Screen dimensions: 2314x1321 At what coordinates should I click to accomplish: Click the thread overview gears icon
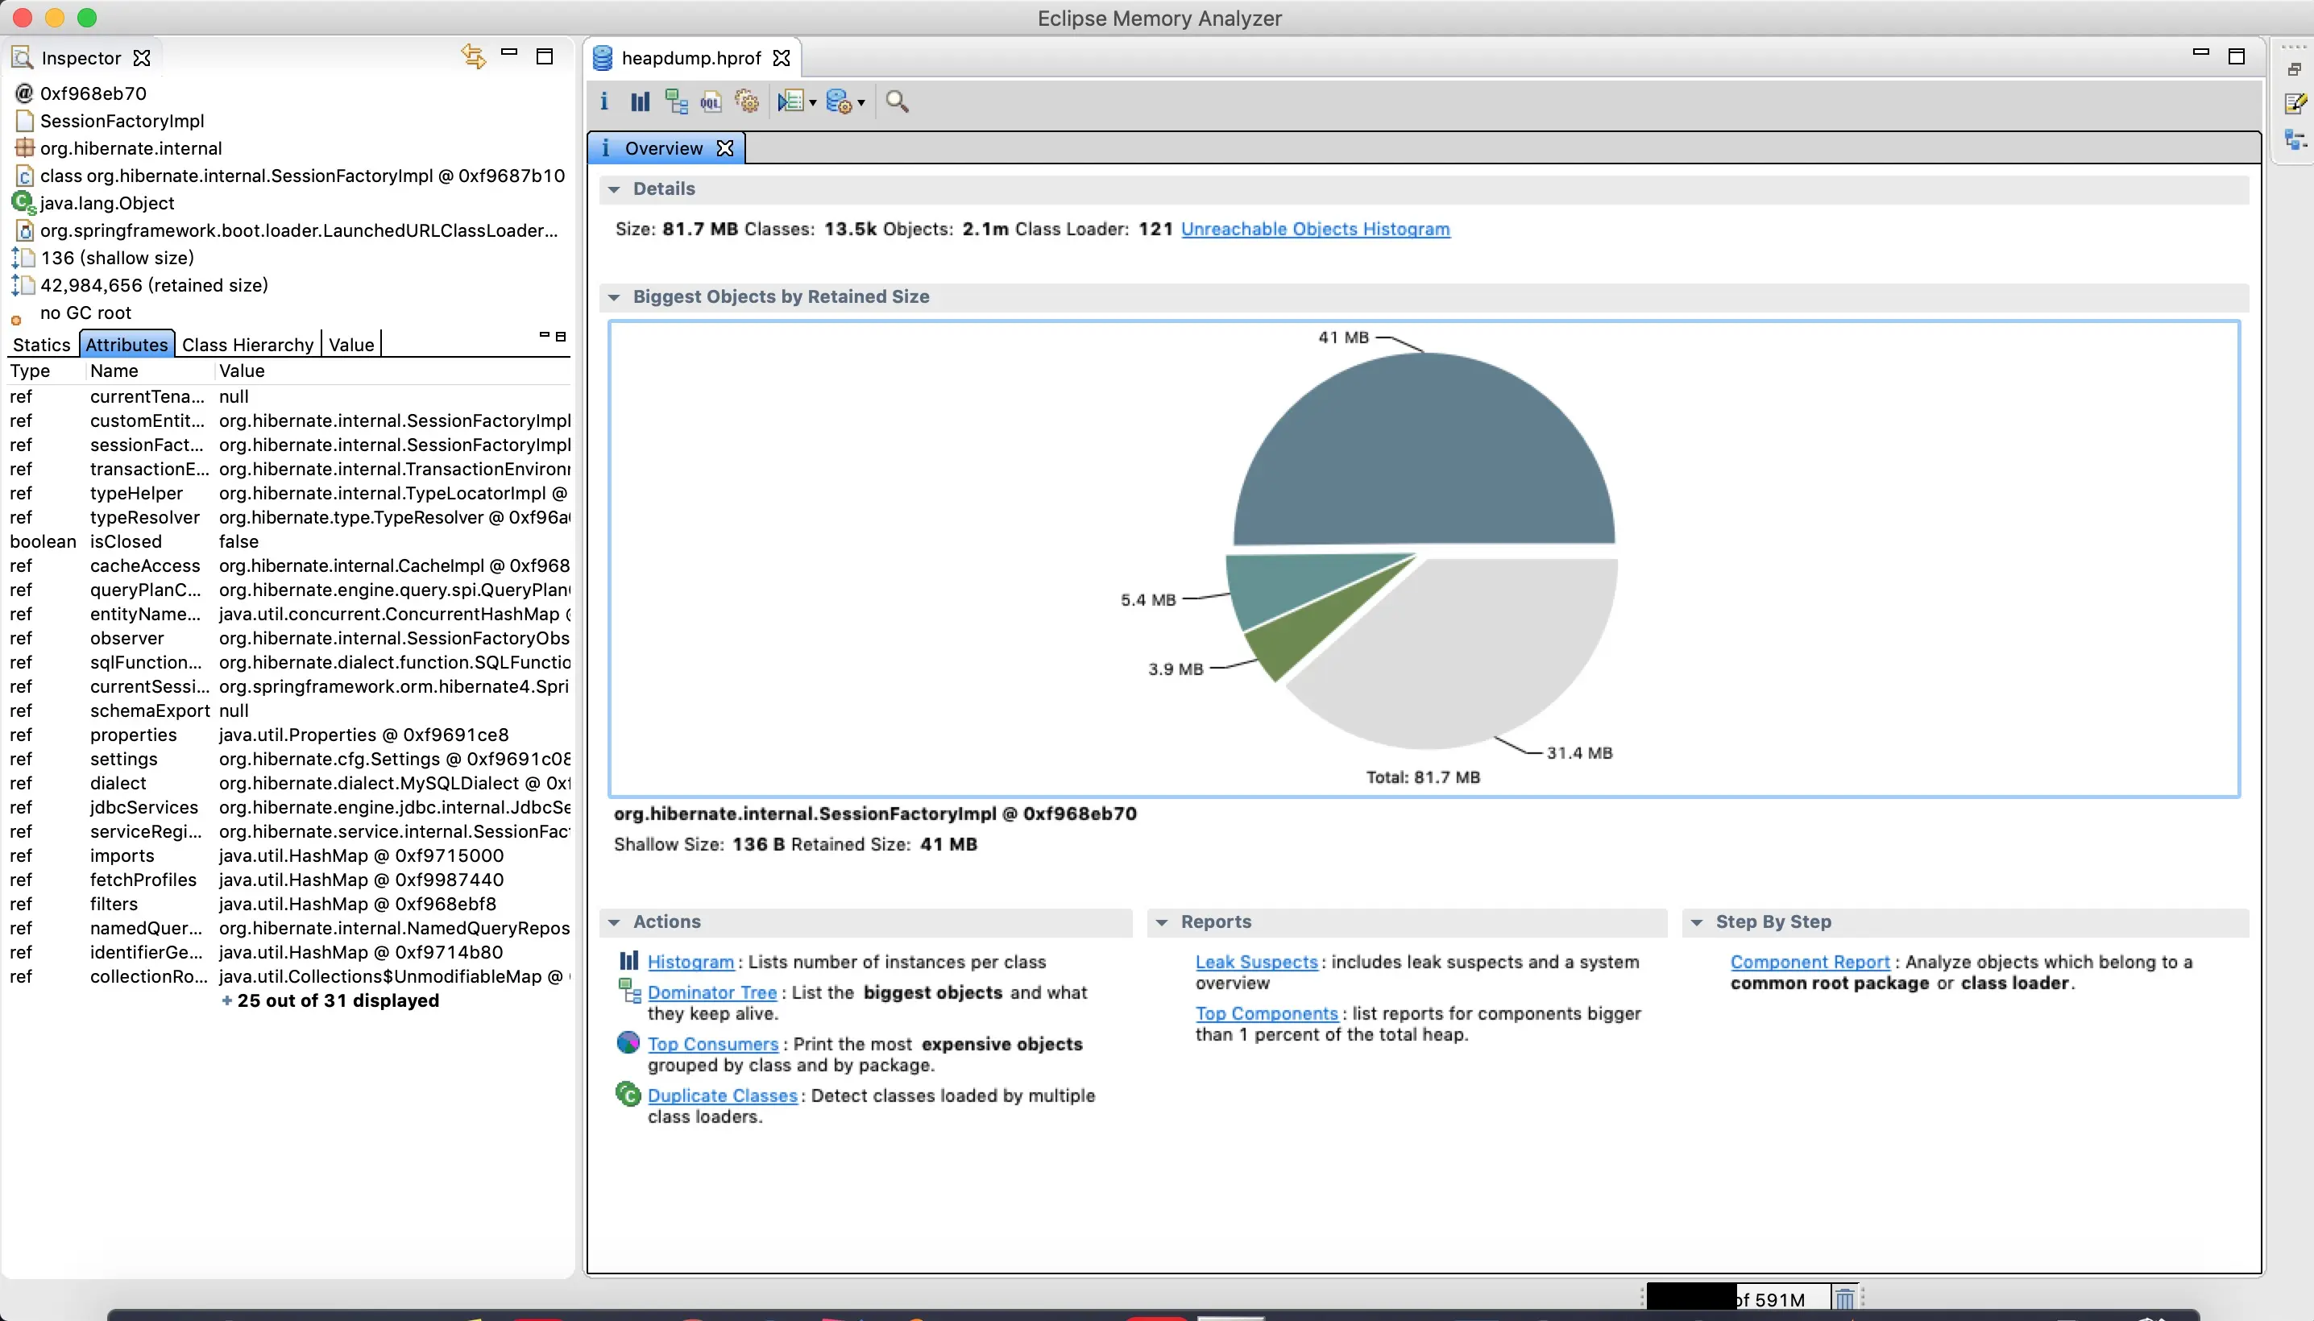click(747, 101)
